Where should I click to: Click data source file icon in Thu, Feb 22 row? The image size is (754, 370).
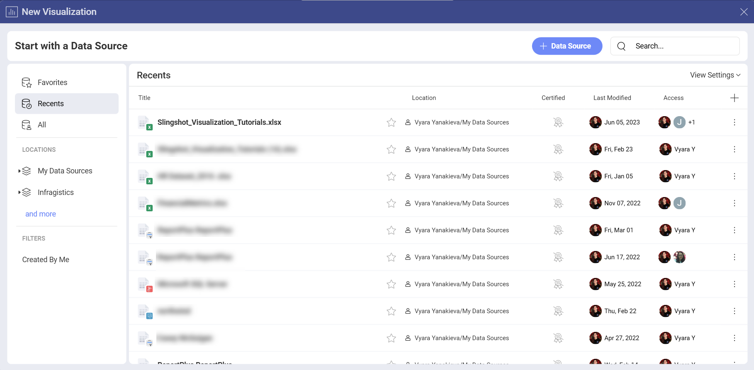(x=145, y=312)
